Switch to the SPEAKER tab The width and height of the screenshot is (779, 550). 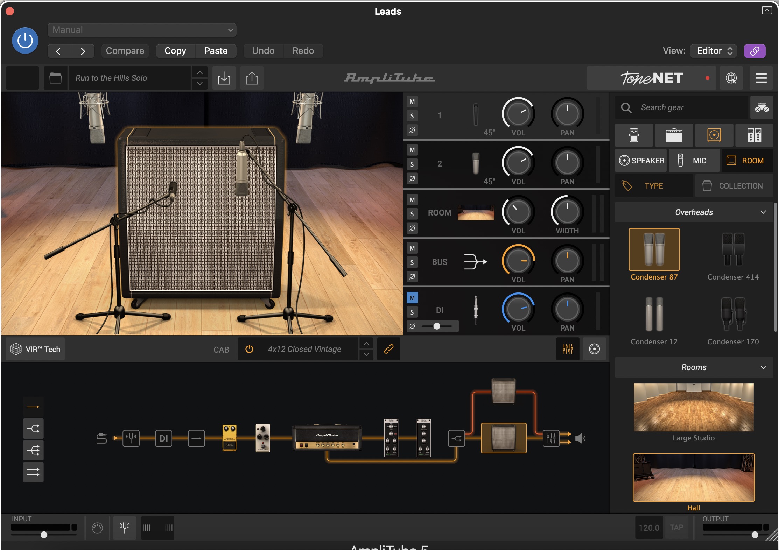point(641,161)
